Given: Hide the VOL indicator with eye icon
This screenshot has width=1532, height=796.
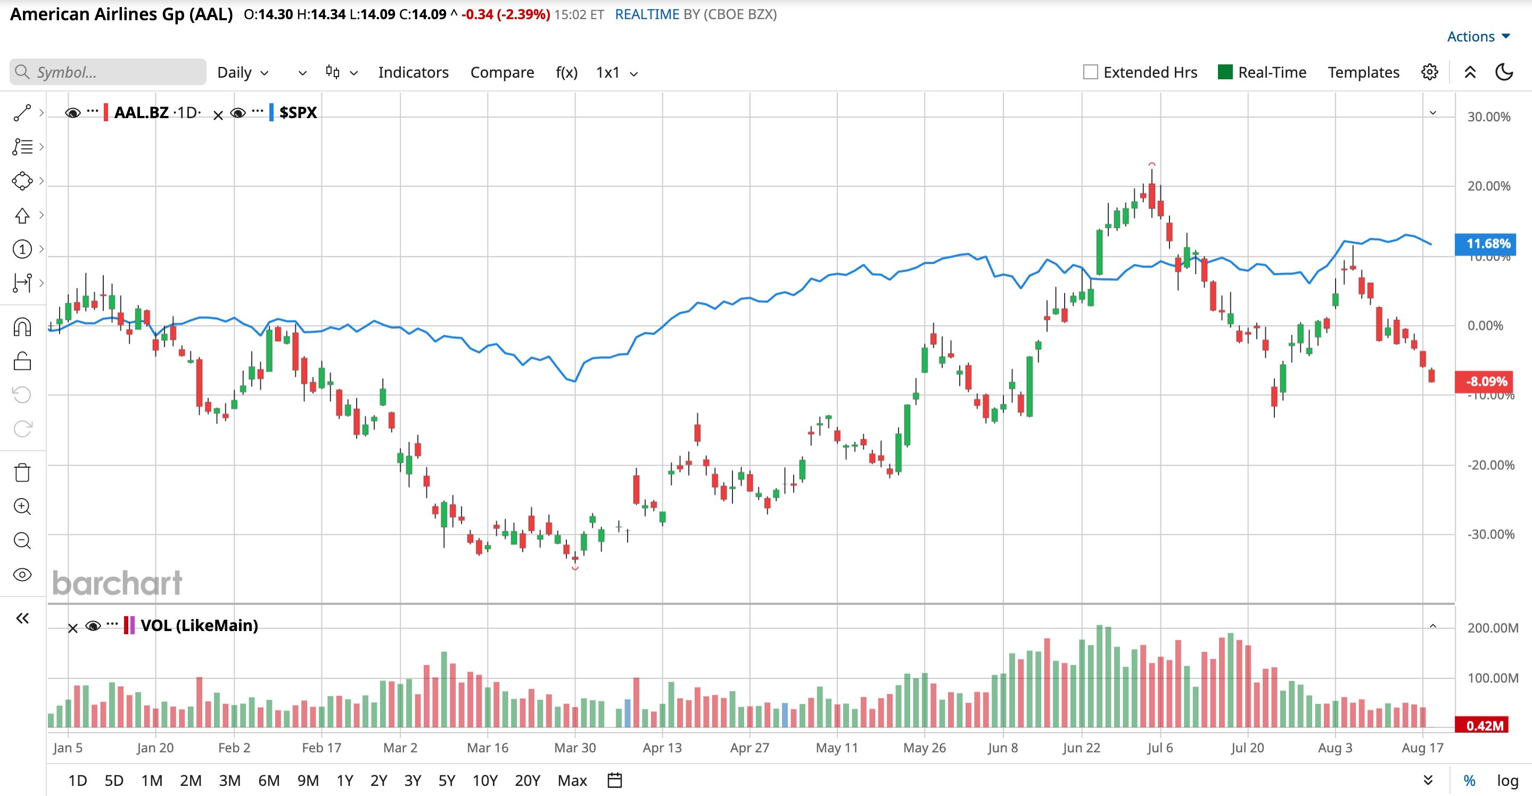Looking at the screenshot, I should pos(93,625).
